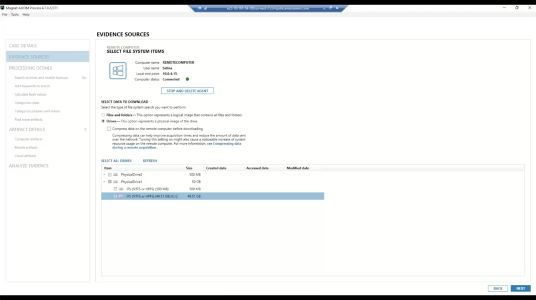Sort by Created date column header

point(216,168)
